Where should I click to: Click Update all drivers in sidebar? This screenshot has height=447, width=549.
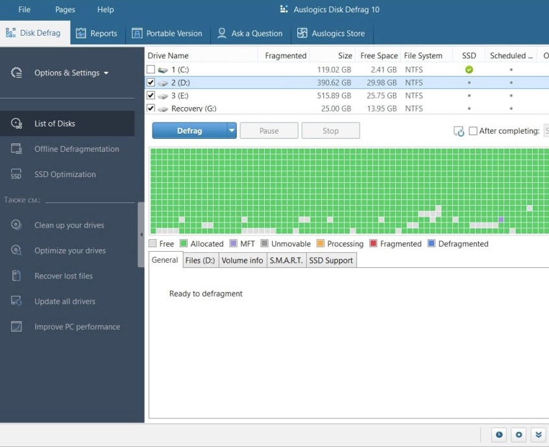64,302
